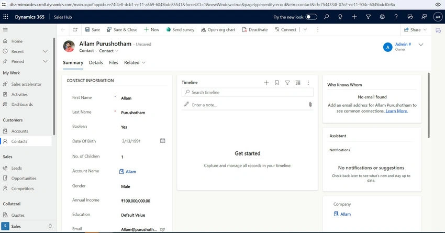This screenshot has width=445, height=233.
Task: Collapse the left navigation hamburger menu
Action: 5,30
